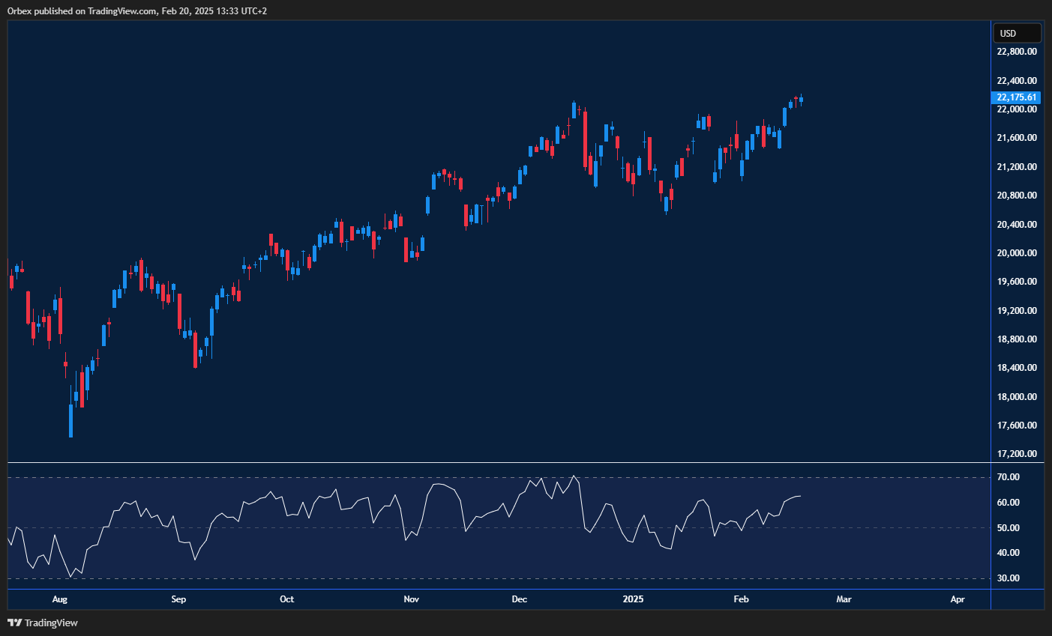The image size is (1052, 636).
Task: Click the 20,000.00 price scale label
Action: tap(1017, 253)
